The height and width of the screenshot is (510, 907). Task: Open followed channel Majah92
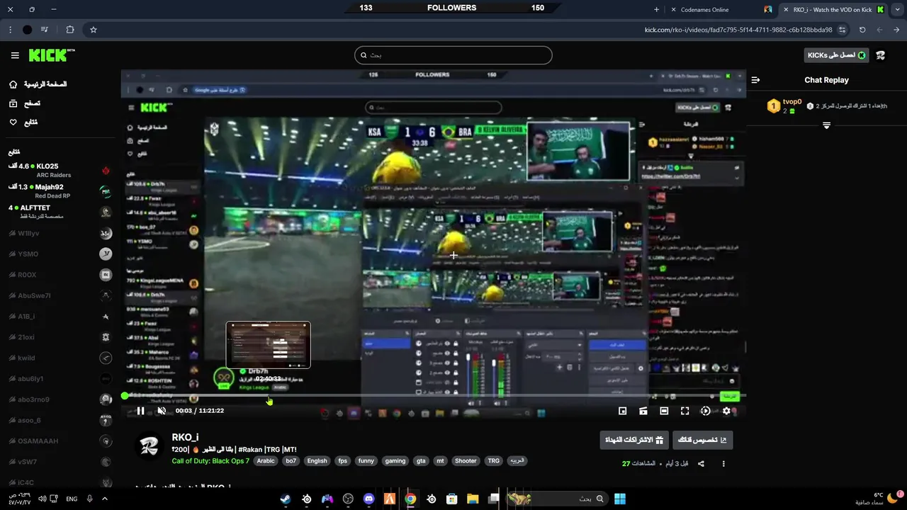point(59,191)
